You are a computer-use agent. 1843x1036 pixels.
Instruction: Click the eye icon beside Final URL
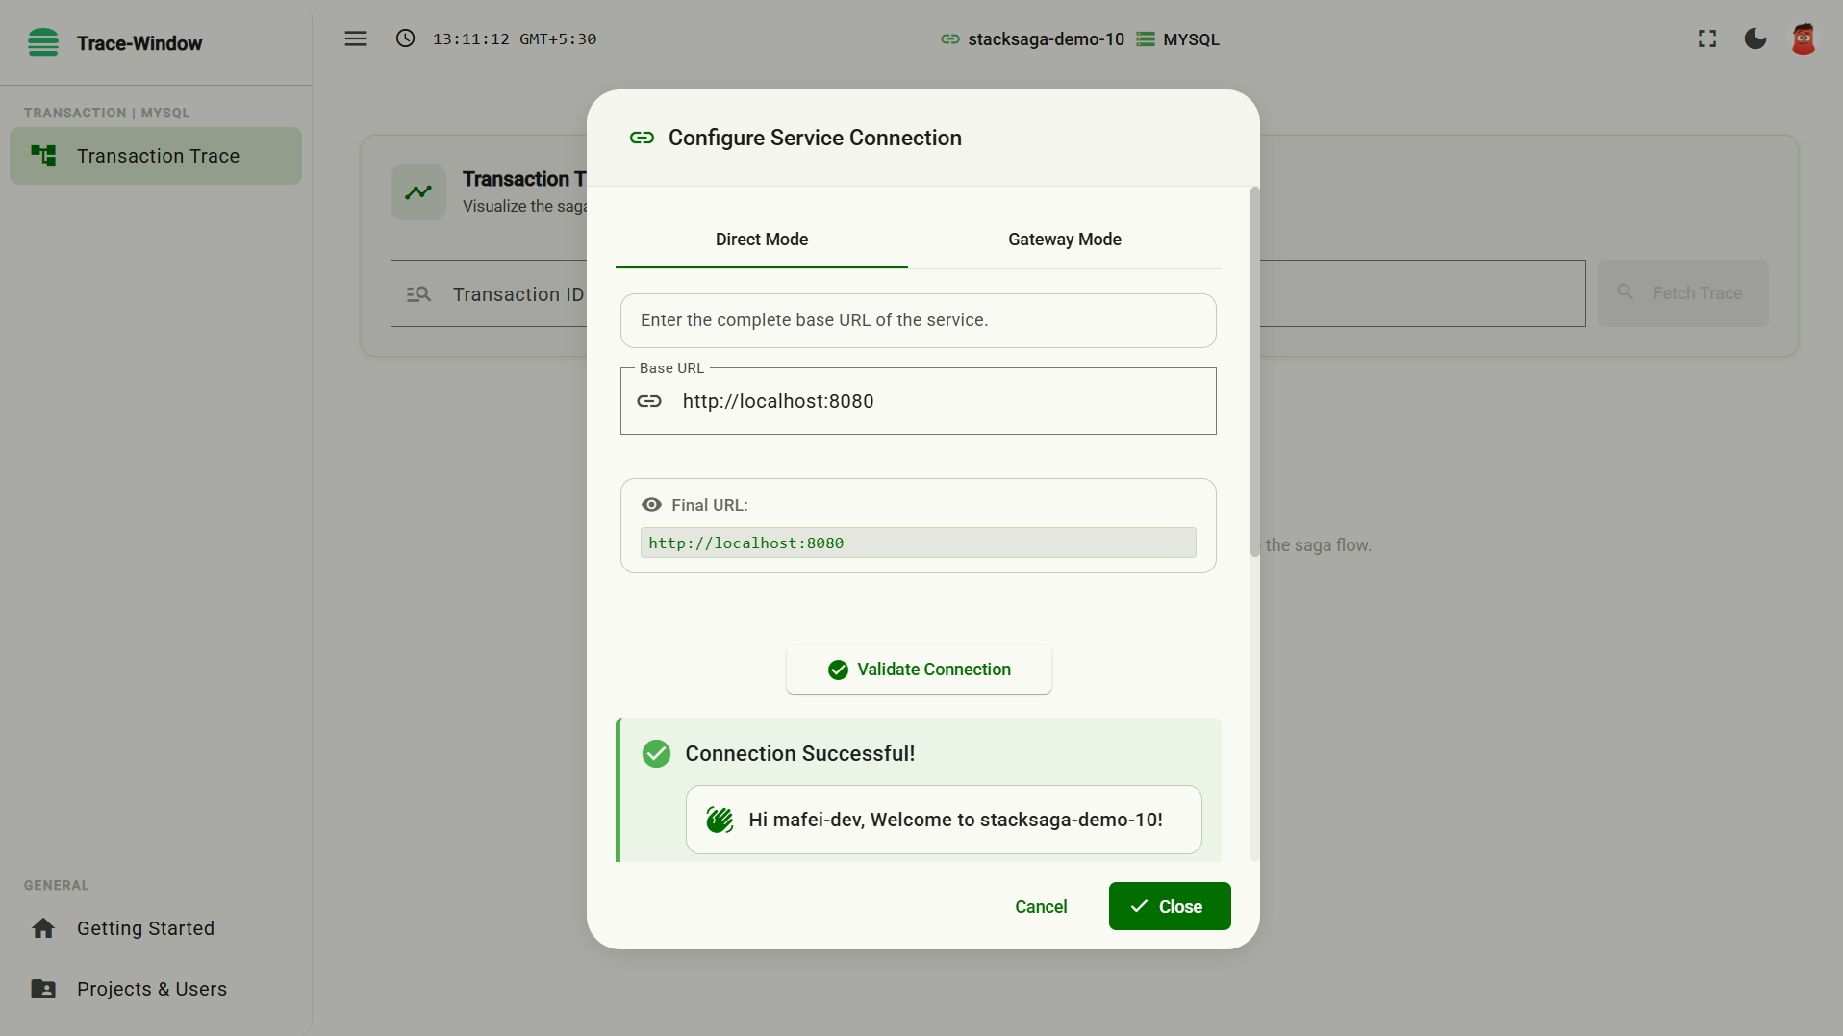point(651,505)
